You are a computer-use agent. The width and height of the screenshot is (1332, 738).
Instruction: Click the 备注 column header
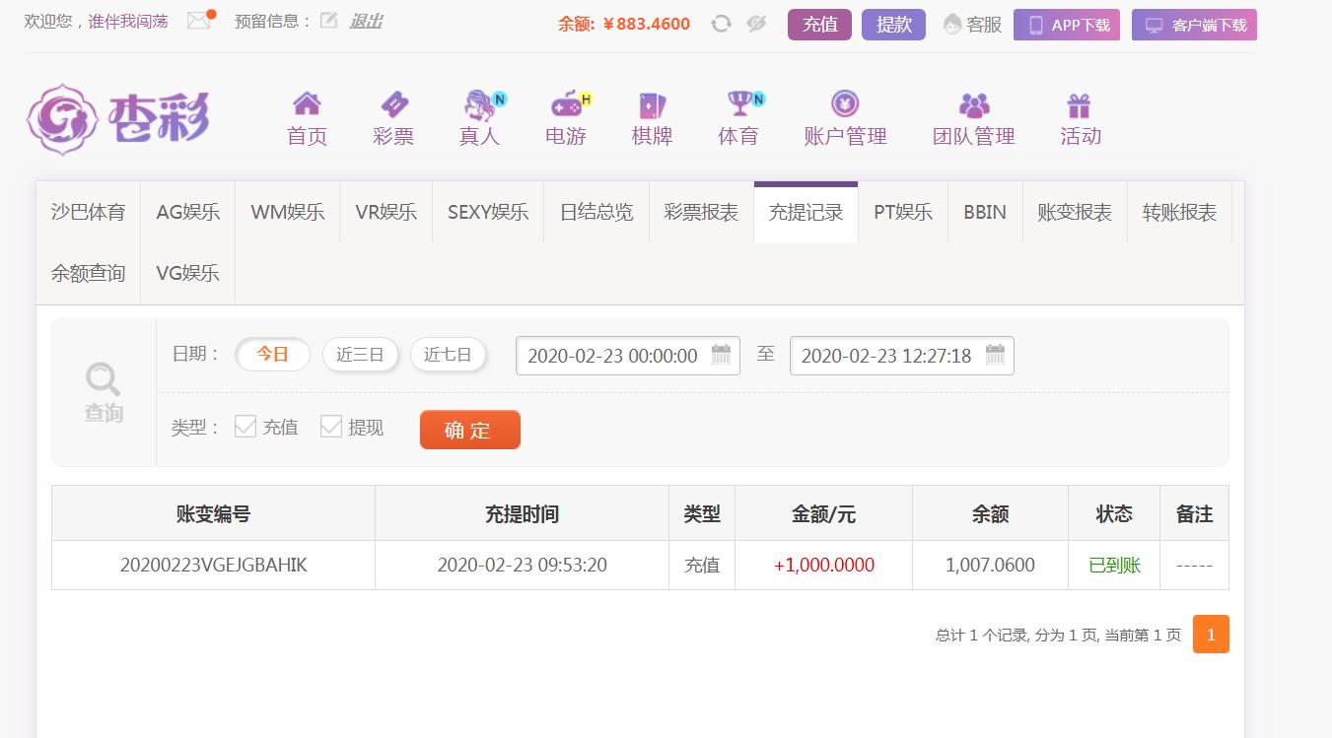[x=1195, y=513]
